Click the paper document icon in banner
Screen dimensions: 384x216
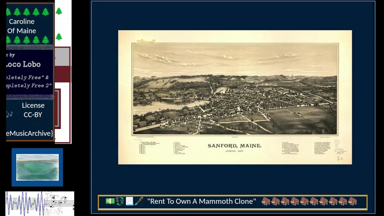click(x=129, y=201)
